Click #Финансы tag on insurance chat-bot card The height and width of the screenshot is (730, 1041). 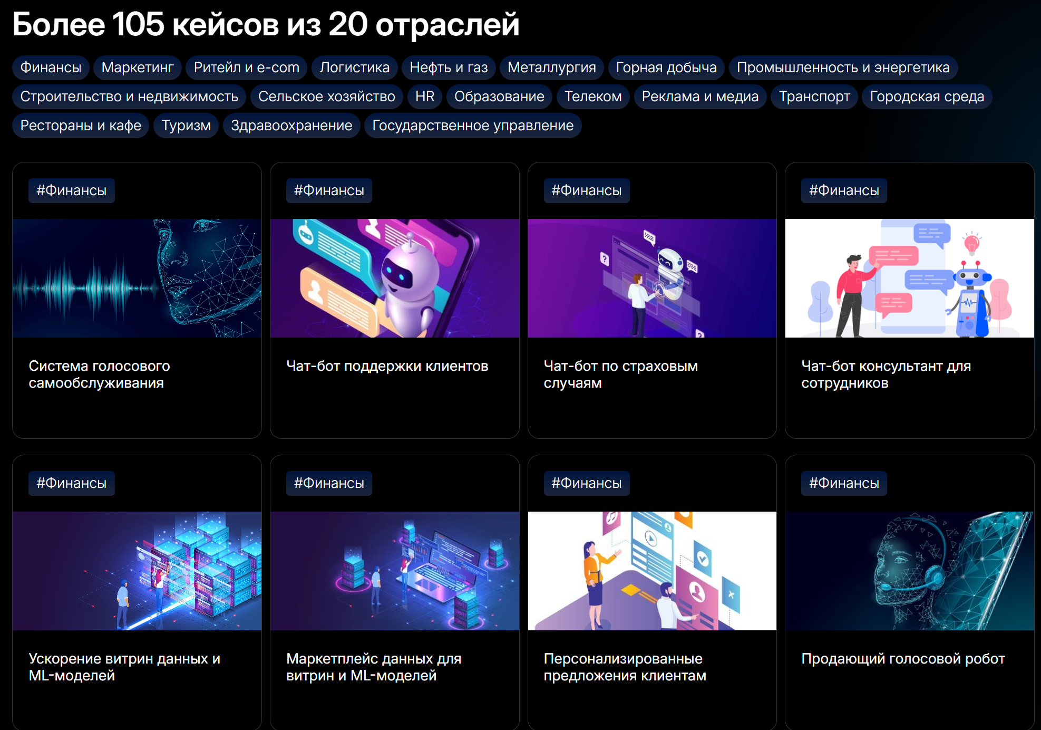click(x=587, y=190)
